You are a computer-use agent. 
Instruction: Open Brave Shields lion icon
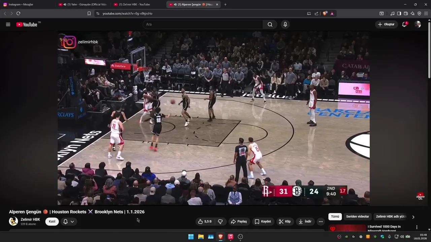325,13
